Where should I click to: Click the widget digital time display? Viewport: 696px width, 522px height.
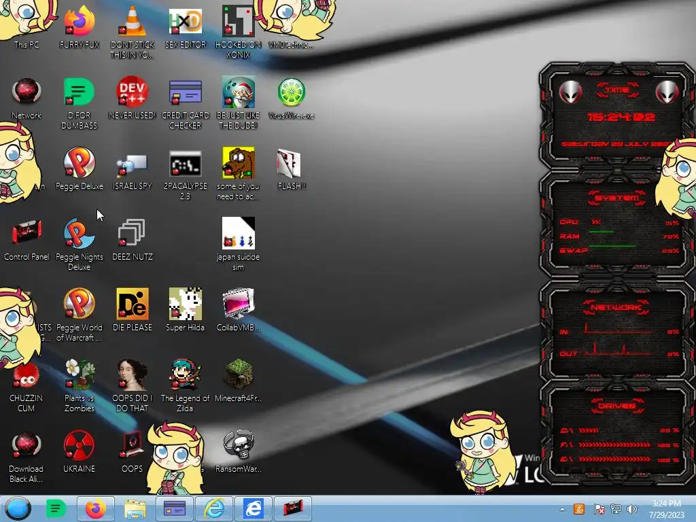621,117
